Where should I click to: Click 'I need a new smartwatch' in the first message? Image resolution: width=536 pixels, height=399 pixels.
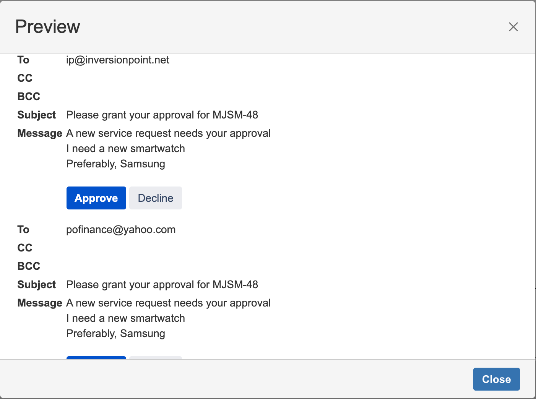[125, 149]
